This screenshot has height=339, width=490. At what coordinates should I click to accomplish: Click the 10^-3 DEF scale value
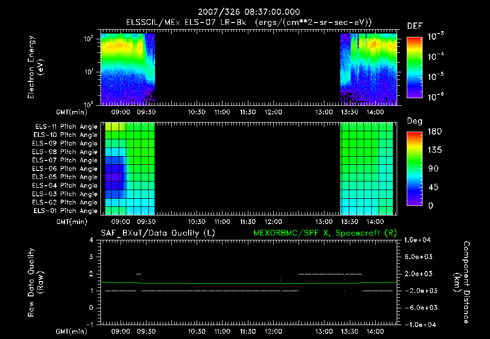(435, 36)
